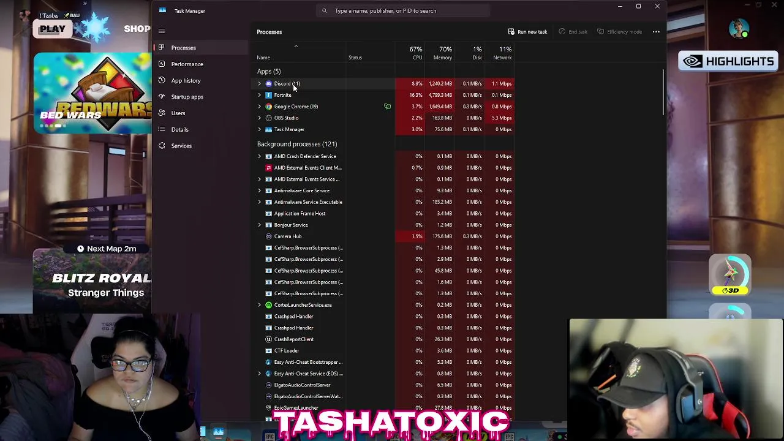
Task: Expand the Task Manager process group
Action: pyautogui.click(x=259, y=129)
